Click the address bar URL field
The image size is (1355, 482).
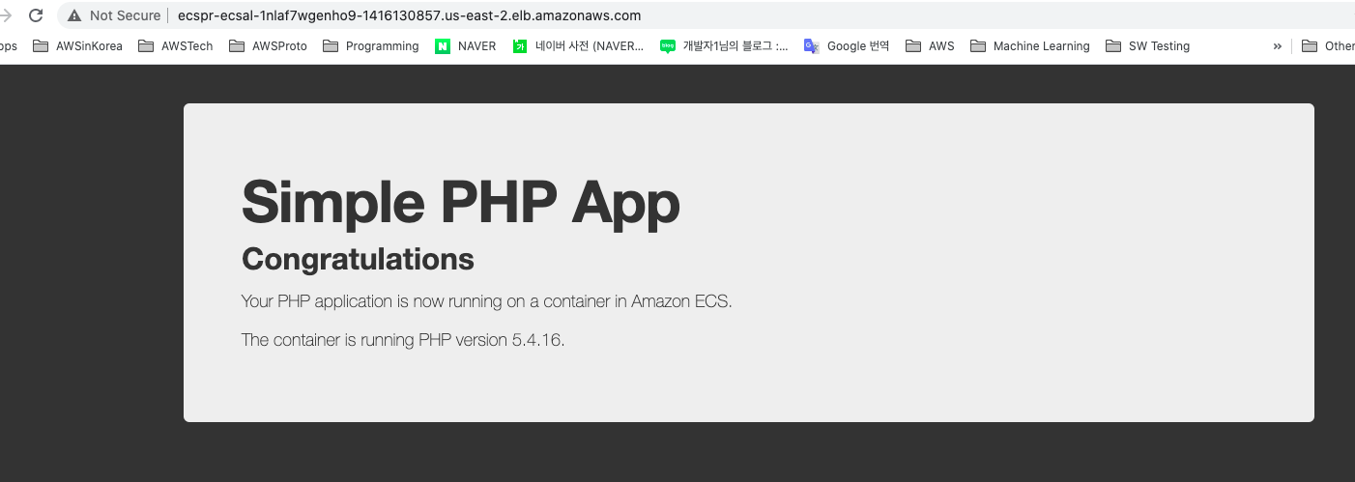point(706,15)
